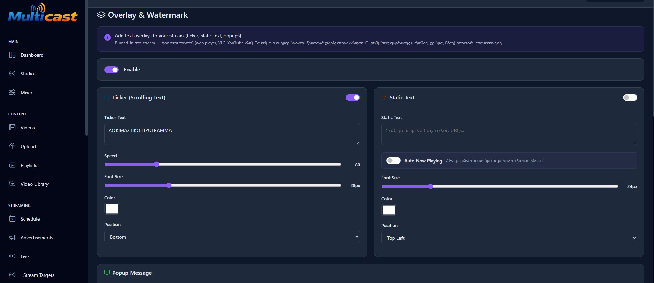Click the Overlay & Watermark layers icon
The image size is (654, 283).
point(101,15)
